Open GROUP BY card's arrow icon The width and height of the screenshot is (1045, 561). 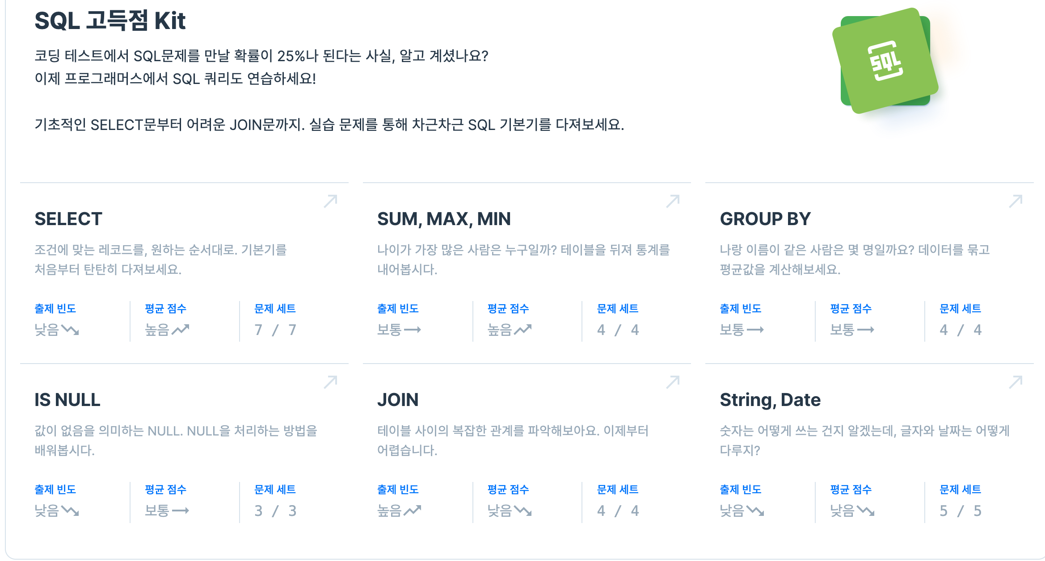coord(1016,201)
